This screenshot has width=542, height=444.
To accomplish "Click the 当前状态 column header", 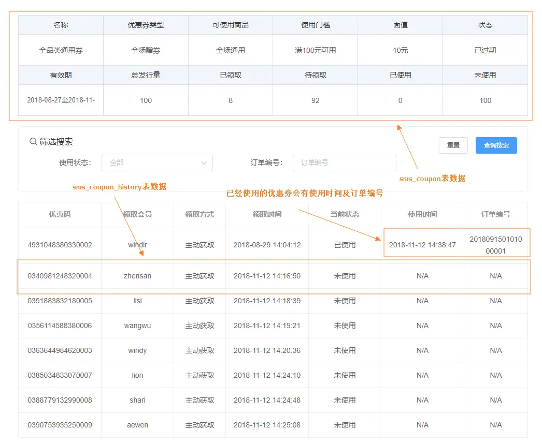I will [345, 214].
